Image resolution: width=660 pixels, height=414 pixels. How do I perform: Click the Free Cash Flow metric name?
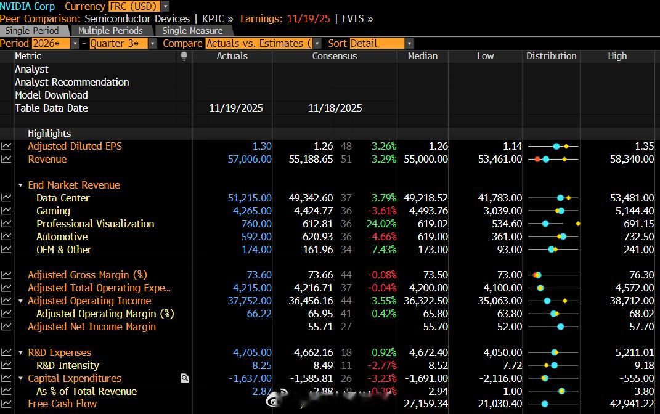tap(62, 404)
